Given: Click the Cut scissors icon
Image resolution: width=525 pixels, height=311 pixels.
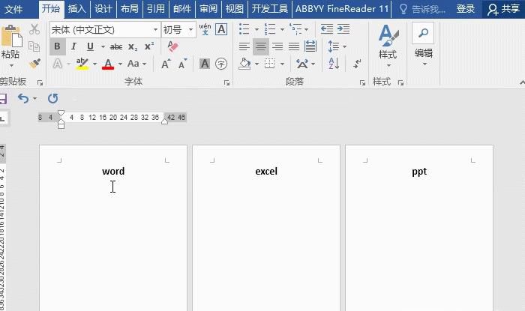Looking at the screenshot, I should point(34,29).
